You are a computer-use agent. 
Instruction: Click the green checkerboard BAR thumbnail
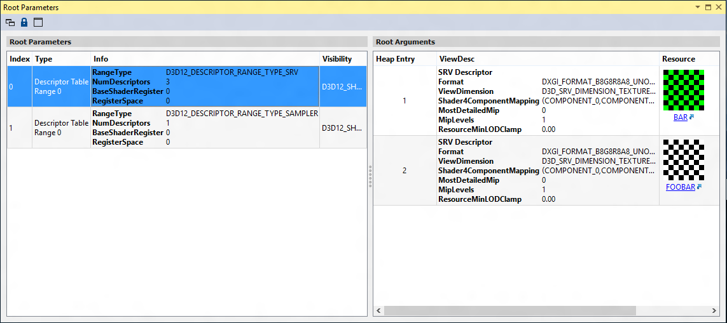(x=684, y=90)
